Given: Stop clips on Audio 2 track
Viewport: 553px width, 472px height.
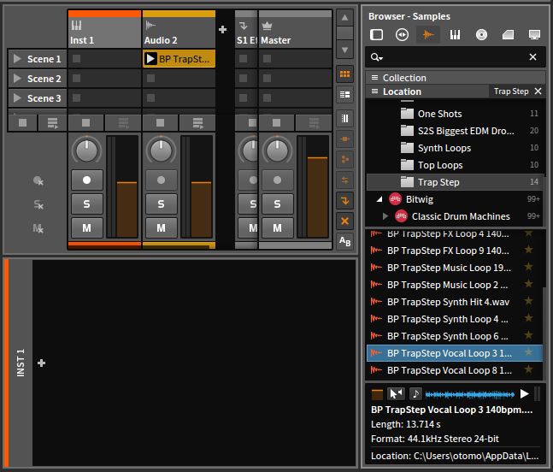Looking at the screenshot, I should (160, 123).
